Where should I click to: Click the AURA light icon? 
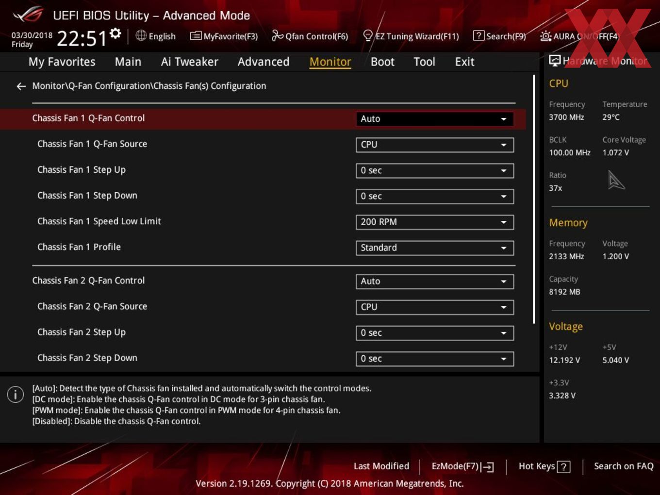[x=545, y=36]
